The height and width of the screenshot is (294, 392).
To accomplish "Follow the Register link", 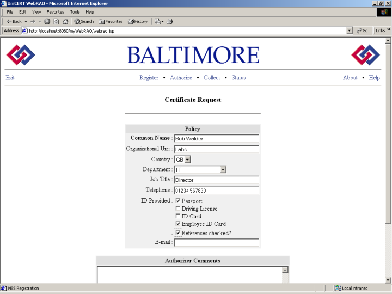I will click(149, 78).
